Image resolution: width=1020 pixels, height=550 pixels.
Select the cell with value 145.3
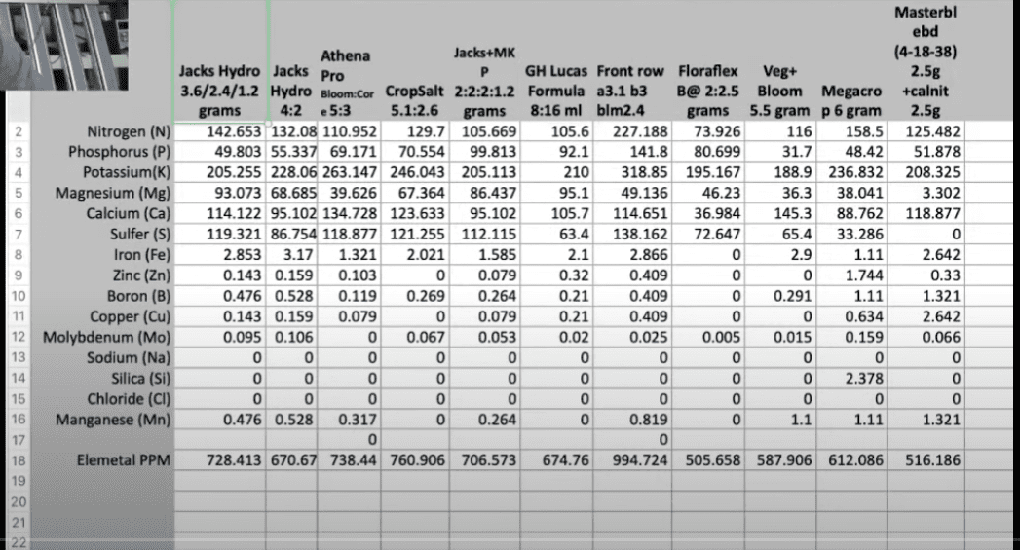pos(779,213)
